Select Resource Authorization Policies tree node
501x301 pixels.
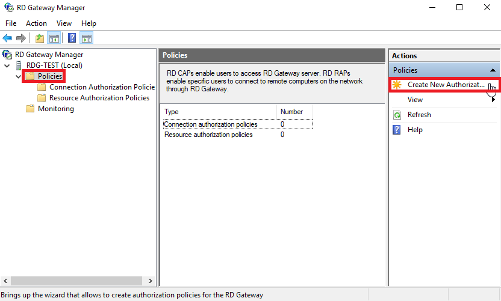pyautogui.click(x=99, y=98)
